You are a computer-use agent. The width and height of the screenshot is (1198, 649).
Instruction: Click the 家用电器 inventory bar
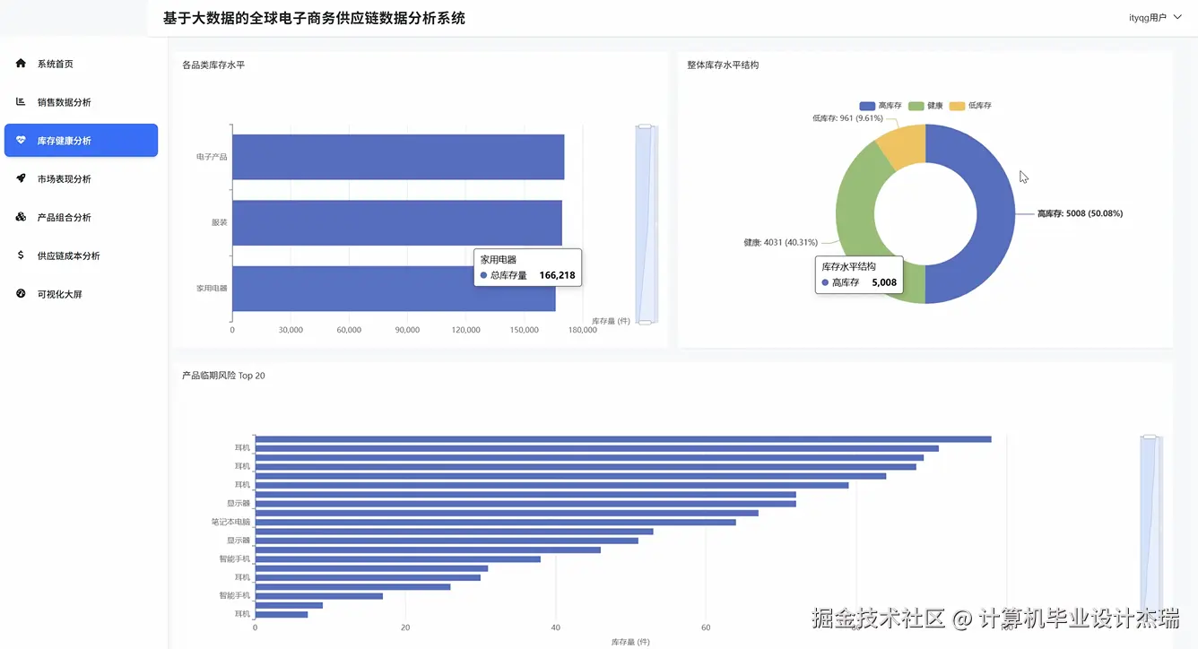point(394,289)
